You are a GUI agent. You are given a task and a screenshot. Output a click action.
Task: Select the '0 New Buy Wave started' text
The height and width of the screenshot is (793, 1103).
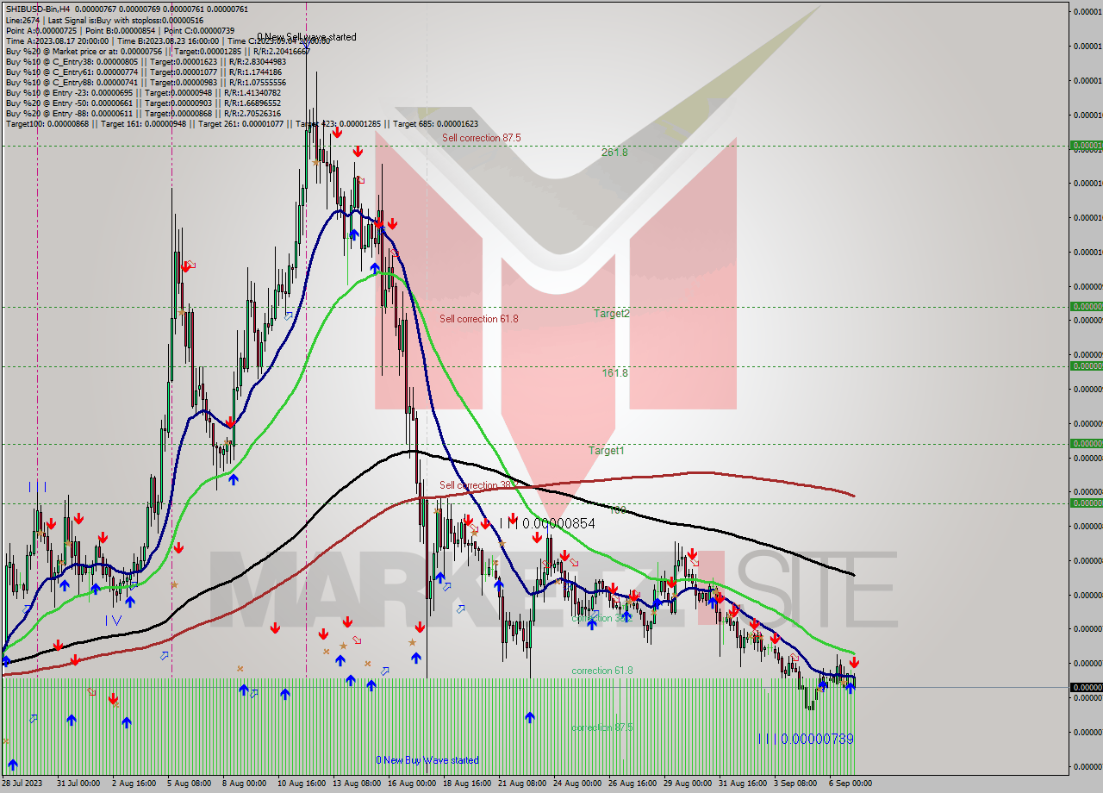click(x=427, y=760)
